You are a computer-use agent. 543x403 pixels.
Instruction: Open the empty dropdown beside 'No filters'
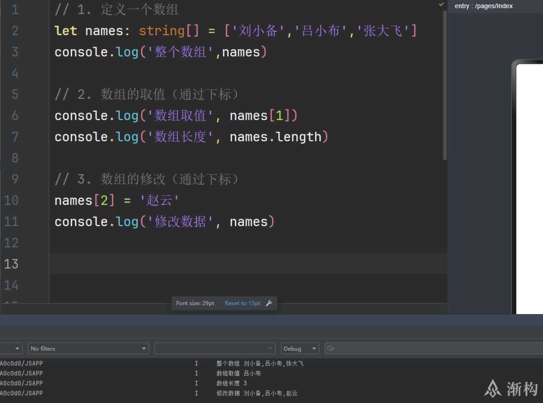tap(215, 348)
